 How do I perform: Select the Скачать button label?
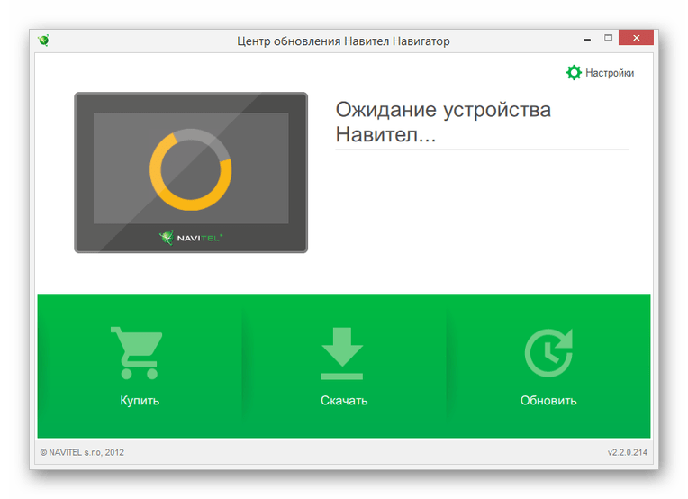[x=344, y=400]
